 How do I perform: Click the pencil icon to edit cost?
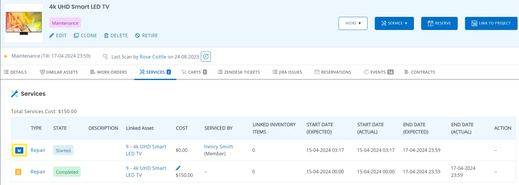click(178, 168)
